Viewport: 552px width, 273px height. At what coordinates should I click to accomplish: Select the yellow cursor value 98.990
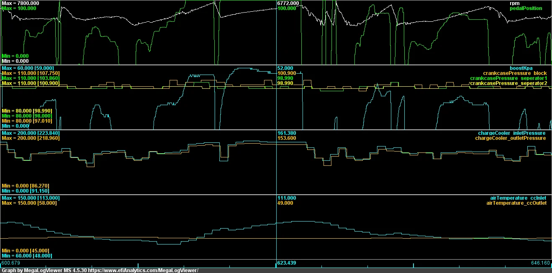point(285,83)
